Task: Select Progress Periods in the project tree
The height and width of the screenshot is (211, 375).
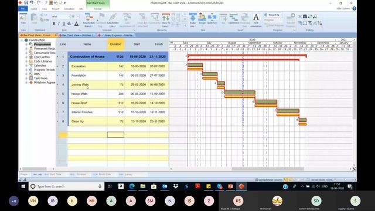Action: [x=45, y=70]
